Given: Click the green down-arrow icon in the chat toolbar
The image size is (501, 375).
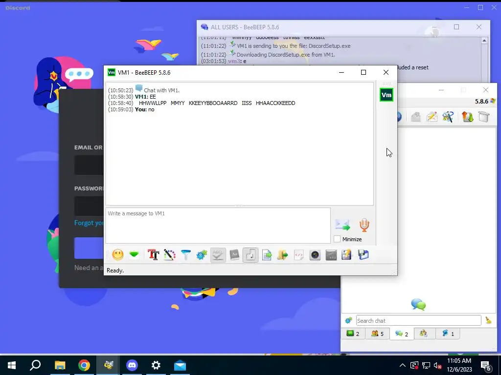Looking at the screenshot, I should point(134,255).
